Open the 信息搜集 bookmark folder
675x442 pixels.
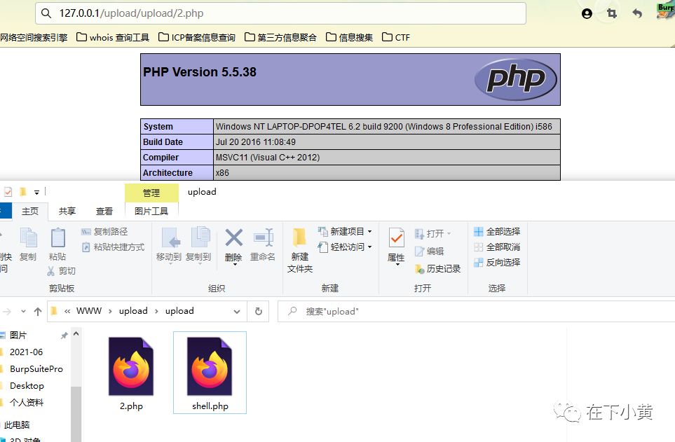349,37
